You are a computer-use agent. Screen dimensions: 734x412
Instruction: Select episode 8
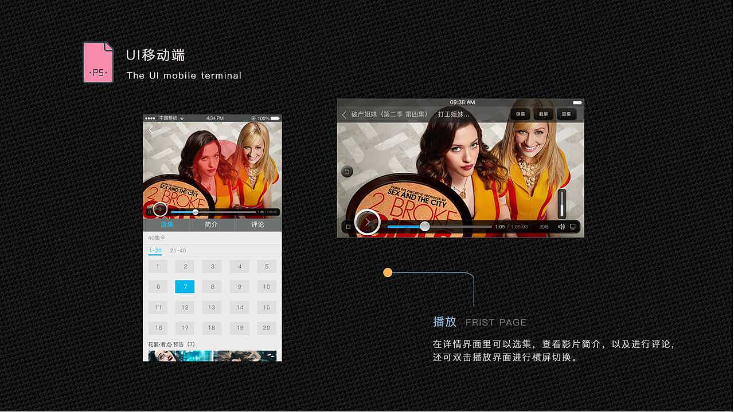(x=212, y=287)
